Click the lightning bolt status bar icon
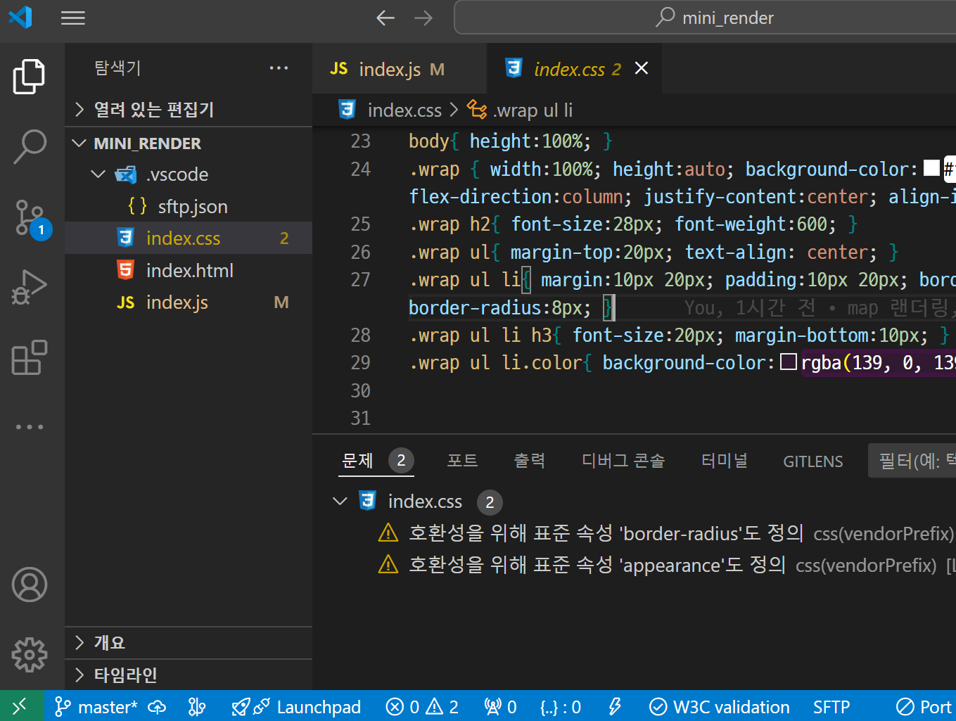 (615, 707)
